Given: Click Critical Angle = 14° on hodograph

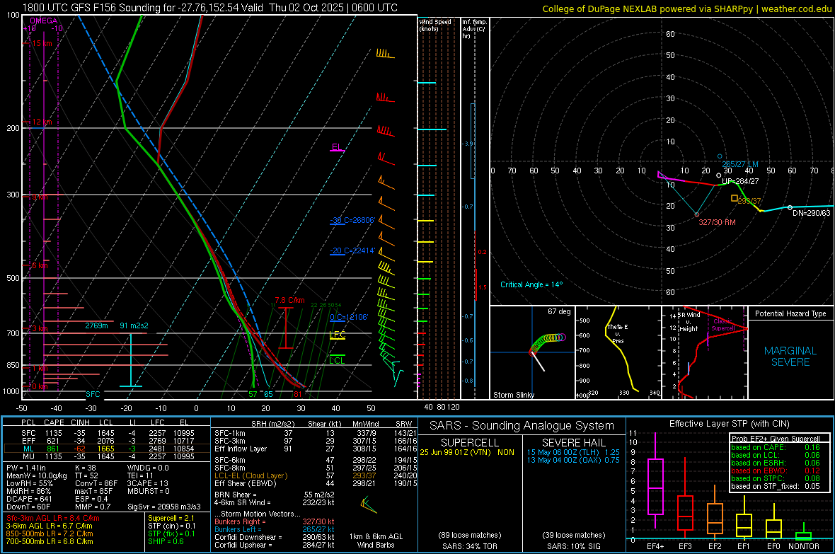Looking at the screenshot, I should click(531, 284).
